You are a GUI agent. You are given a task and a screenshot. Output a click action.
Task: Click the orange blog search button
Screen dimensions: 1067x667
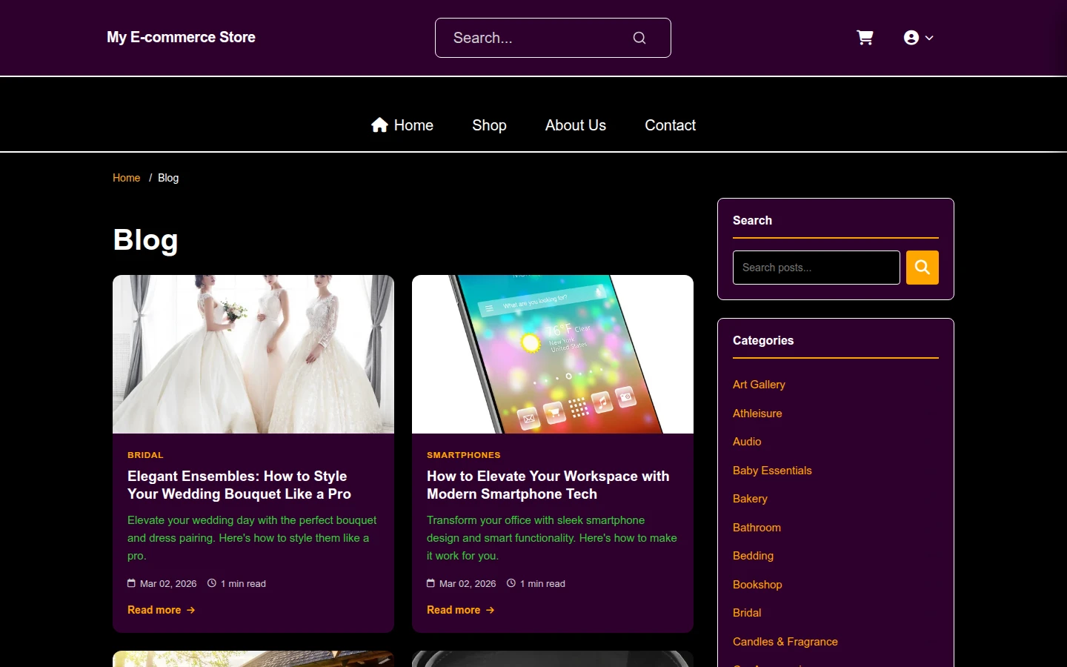[923, 268]
